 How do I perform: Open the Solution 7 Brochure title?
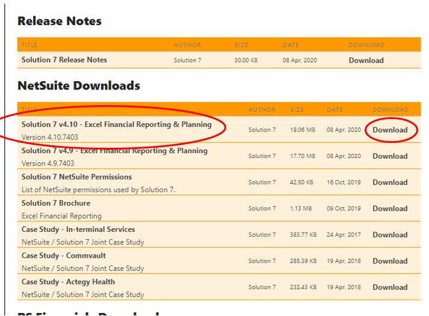[x=56, y=203]
